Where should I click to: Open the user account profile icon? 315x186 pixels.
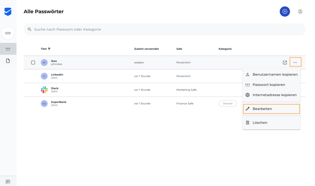(300, 12)
